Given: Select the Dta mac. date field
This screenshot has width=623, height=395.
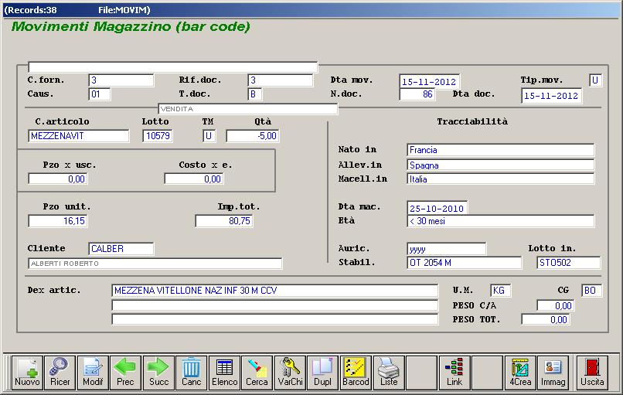Looking at the screenshot, I should pyautogui.click(x=437, y=208).
